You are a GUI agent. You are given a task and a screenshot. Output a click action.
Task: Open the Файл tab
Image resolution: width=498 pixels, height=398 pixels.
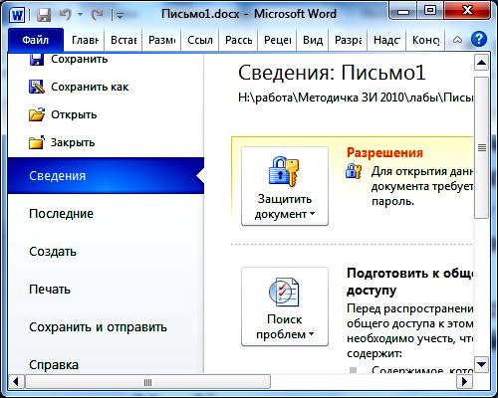pos(36,40)
